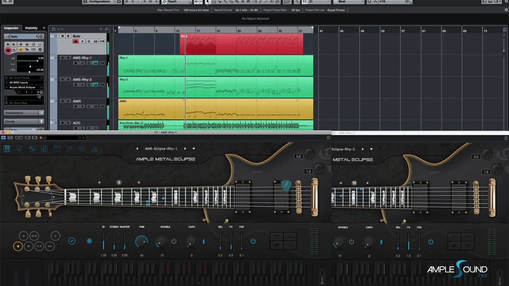Adjust the PAN knob in first plugin

point(142,241)
